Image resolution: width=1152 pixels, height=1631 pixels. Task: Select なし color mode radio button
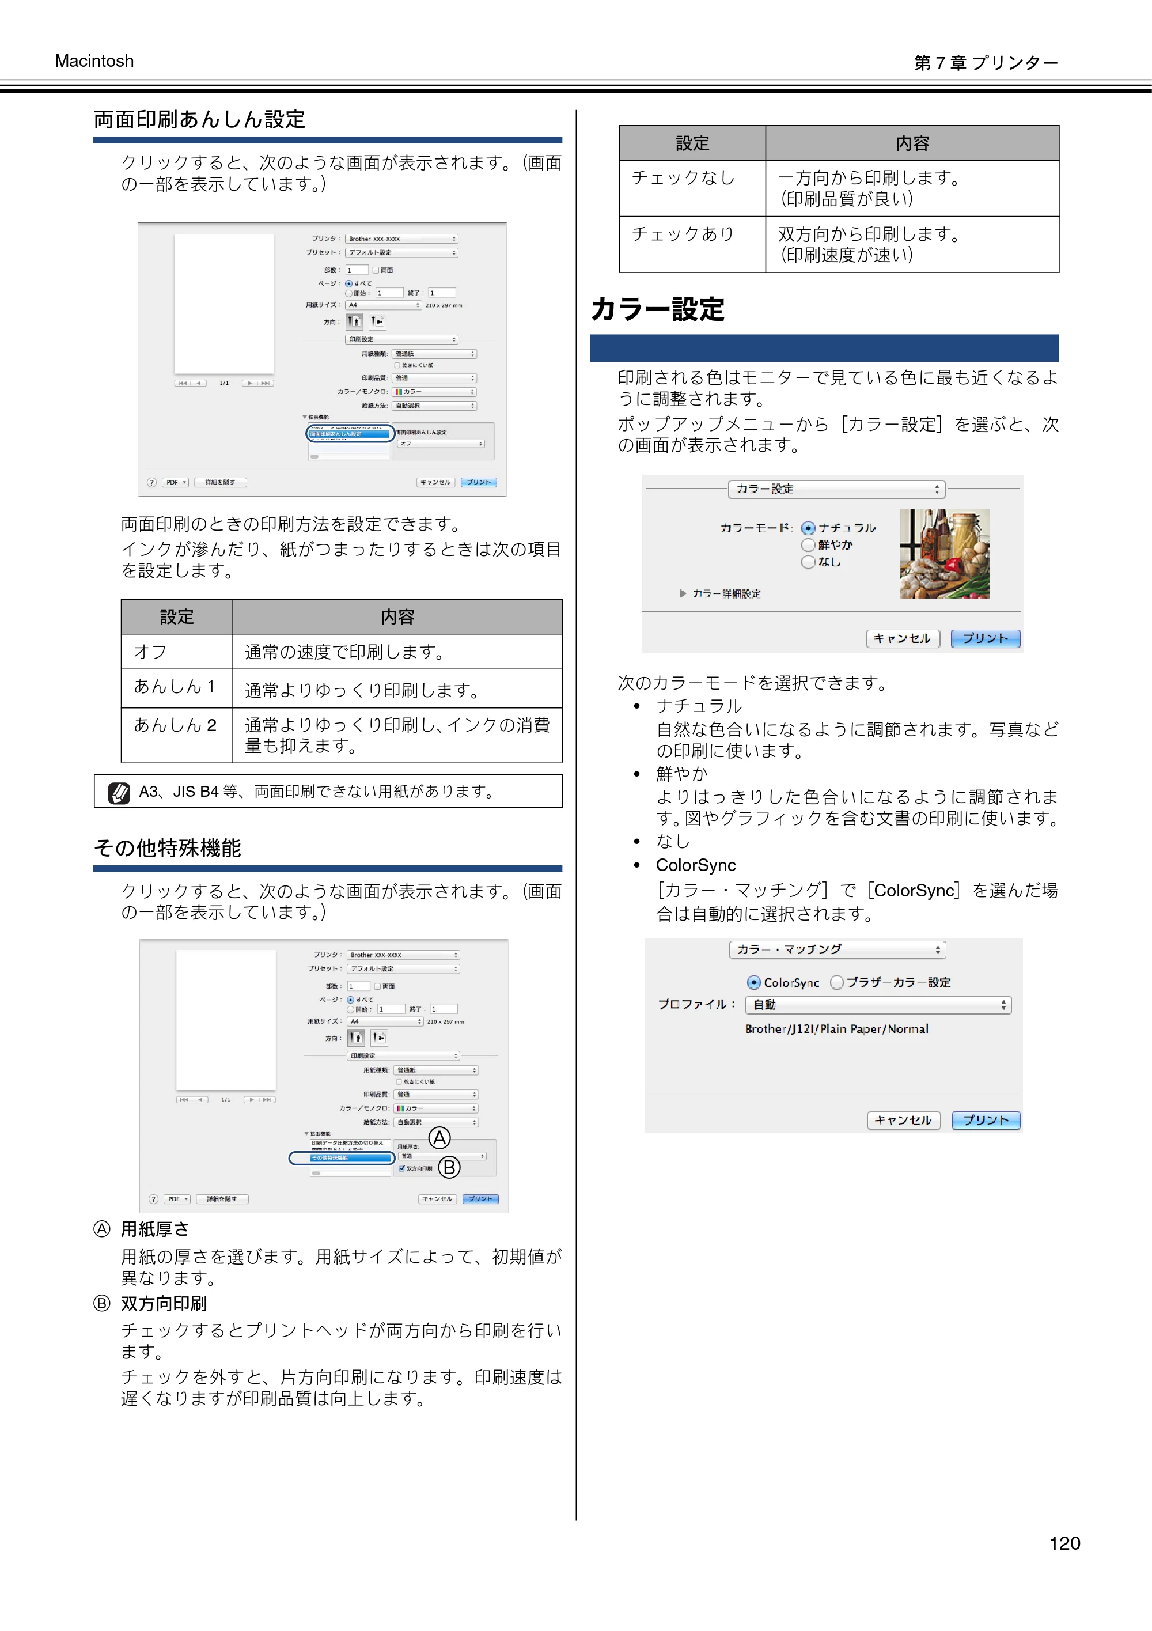[808, 562]
